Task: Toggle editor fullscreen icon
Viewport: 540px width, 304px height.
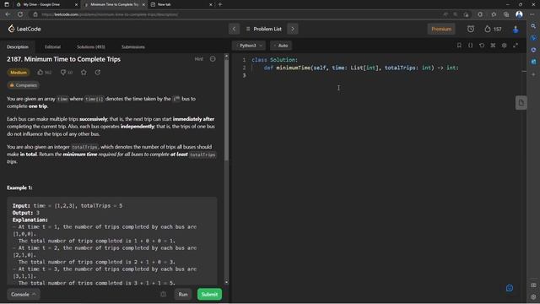Action: tap(516, 45)
